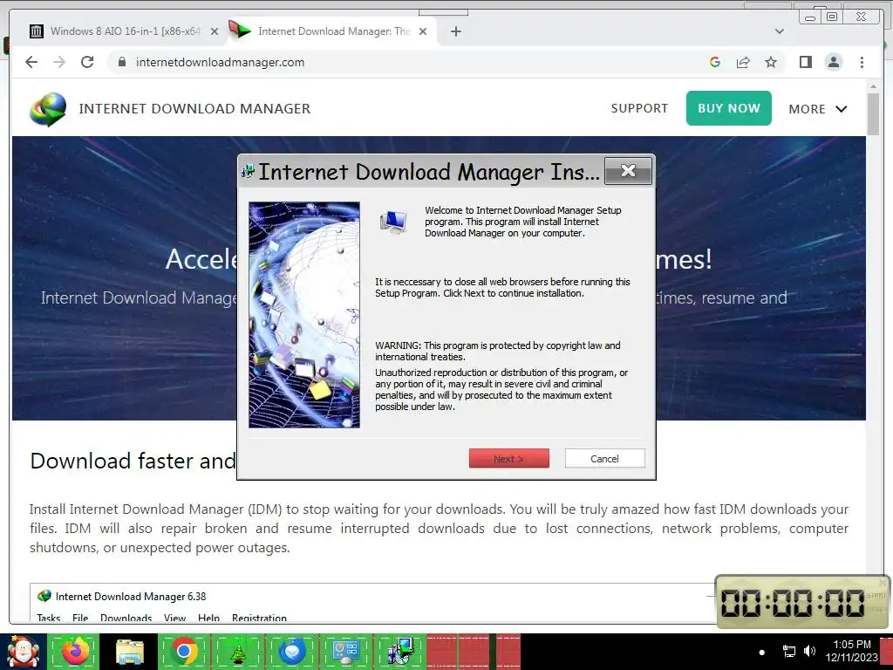The width and height of the screenshot is (893, 670).
Task: Click the Google icon in address bar
Action: [715, 62]
